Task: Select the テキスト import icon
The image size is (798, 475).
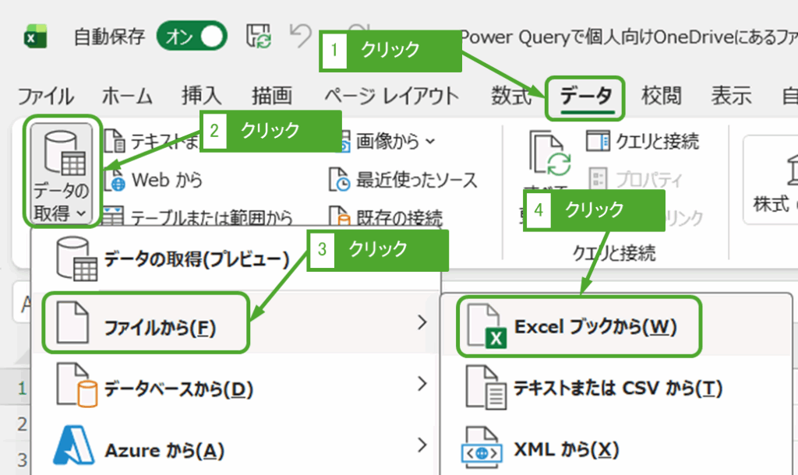Action: [x=117, y=142]
